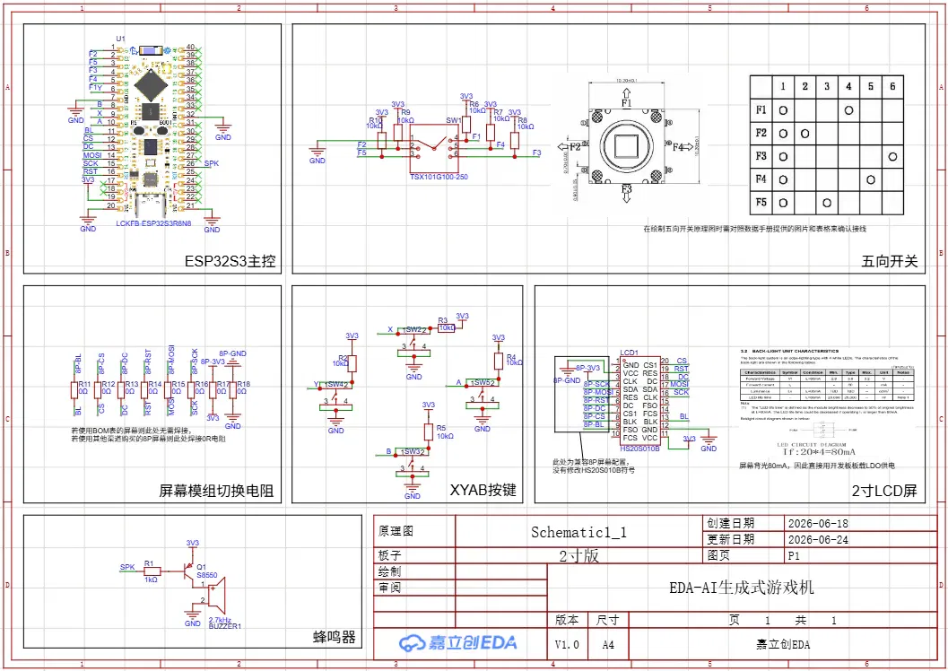Click the update date 2026-06-24
Screen dimensions: 948x671
click(x=817, y=539)
